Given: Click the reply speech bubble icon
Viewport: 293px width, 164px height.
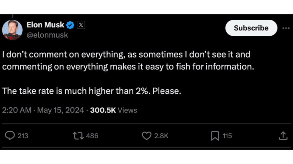Looking at the screenshot, I should (10, 136).
